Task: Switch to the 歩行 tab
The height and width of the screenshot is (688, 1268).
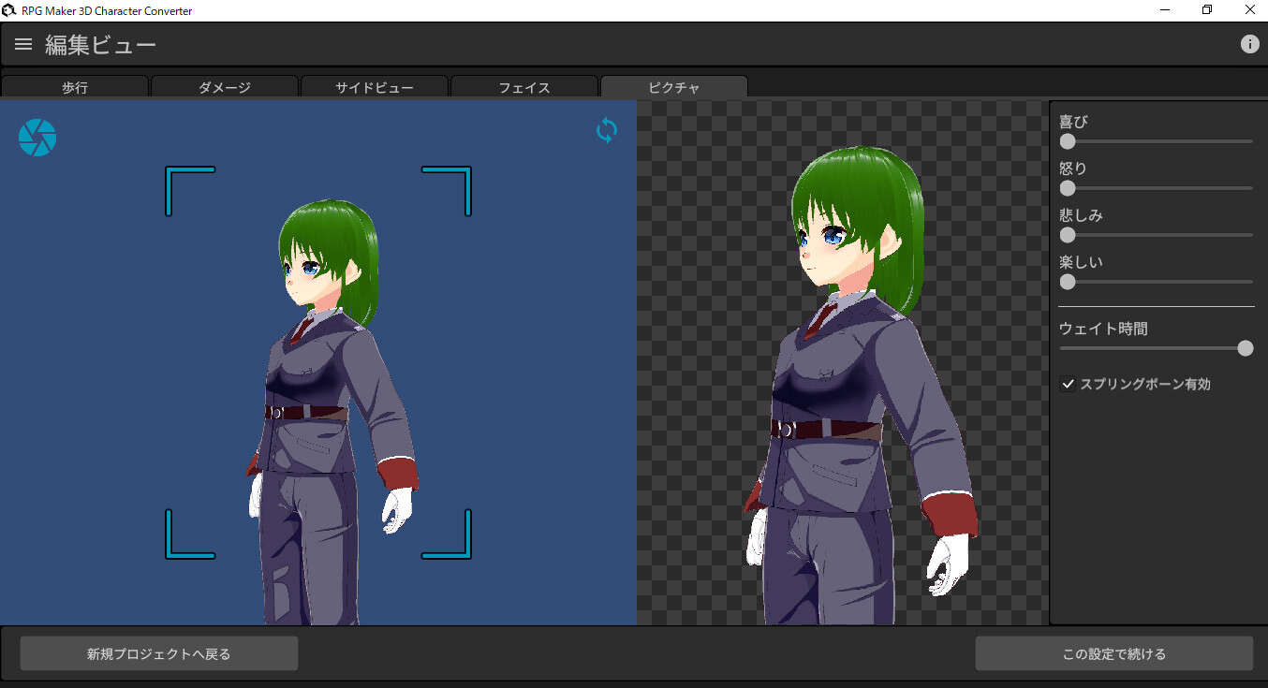Action: (x=75, y=86)
